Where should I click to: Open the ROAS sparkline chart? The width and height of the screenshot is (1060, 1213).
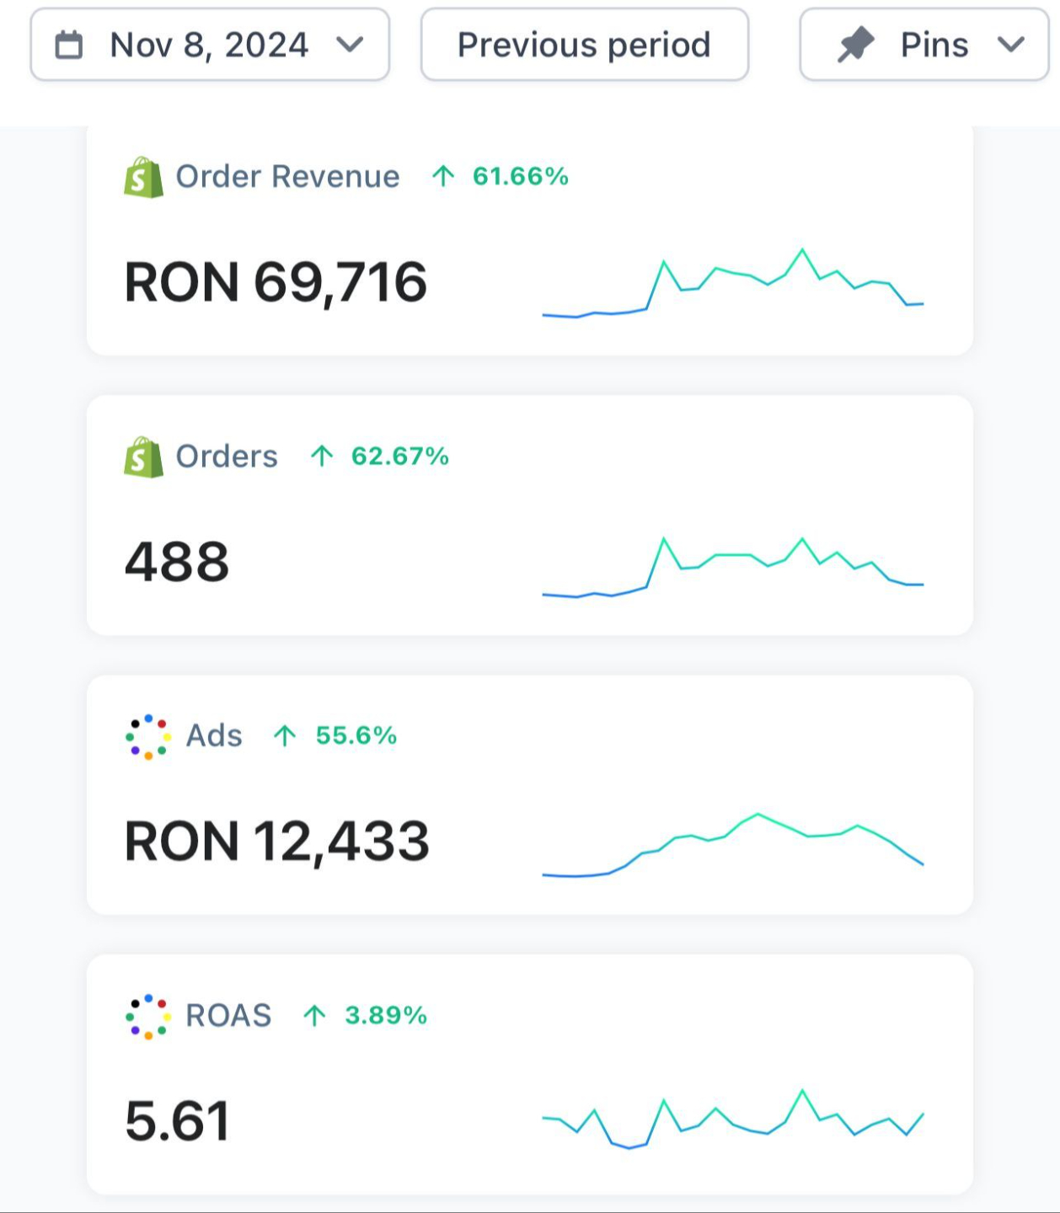(x=733, y=1119)
